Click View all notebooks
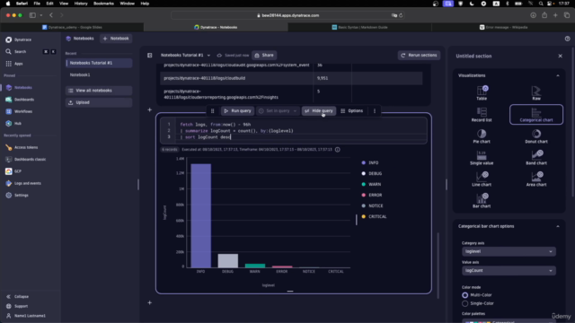 pyautogui.click(x=99, y=91)
